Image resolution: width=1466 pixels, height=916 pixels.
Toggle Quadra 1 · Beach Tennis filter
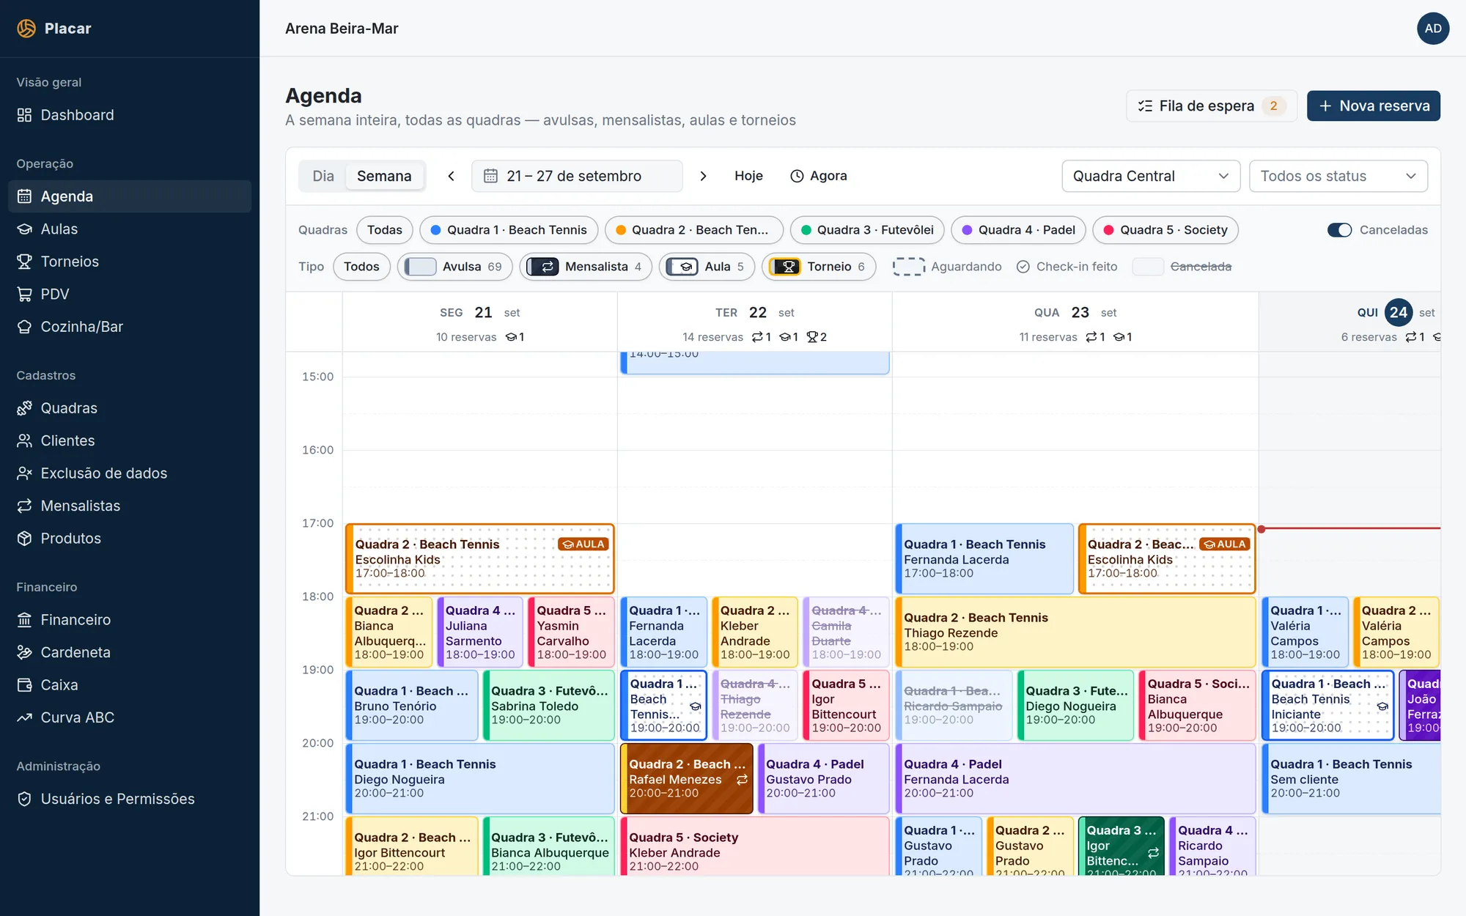coord(509,230)
